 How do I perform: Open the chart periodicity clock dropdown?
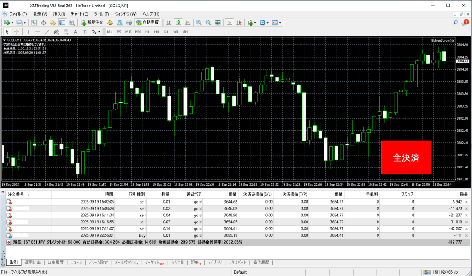pos(268,22)
